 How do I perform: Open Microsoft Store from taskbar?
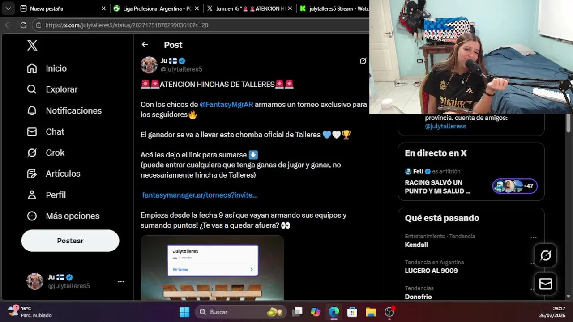(352, 312)
